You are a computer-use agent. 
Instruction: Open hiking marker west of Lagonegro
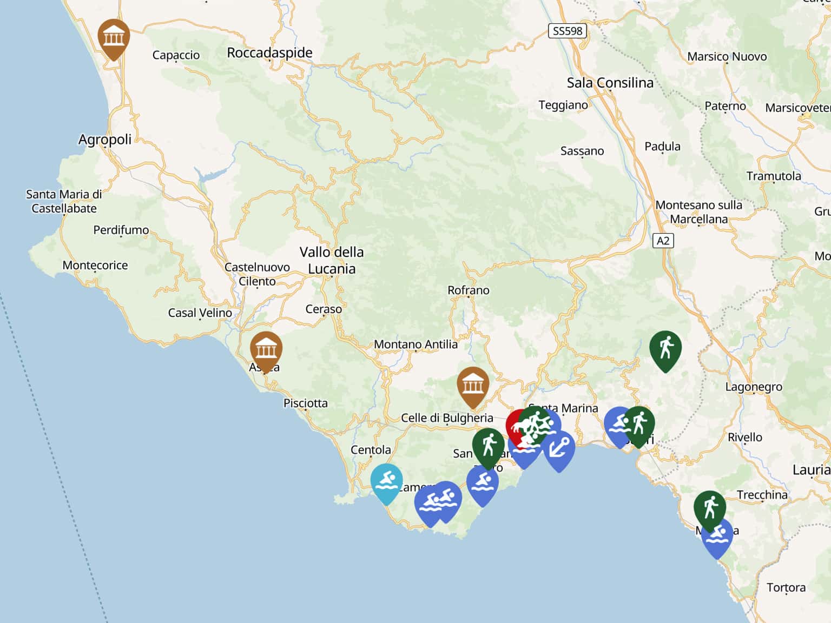(x=665, y=348)
